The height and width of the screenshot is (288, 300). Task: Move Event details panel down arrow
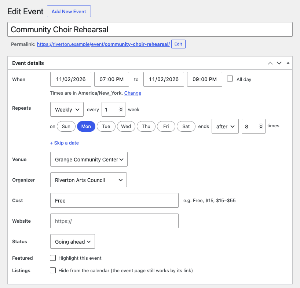(279, 63)
